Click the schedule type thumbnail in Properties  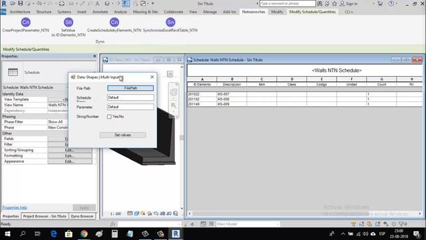pos(13,72)
